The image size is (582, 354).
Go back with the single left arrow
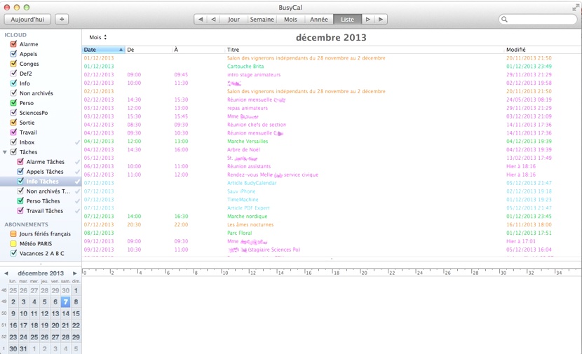click(214, 19)
